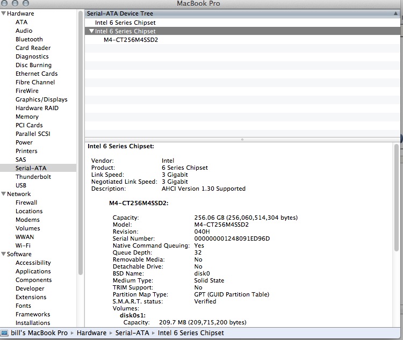Open the FireWire section
The height and width of the screenshot is (340, 403).
point(27,91)
